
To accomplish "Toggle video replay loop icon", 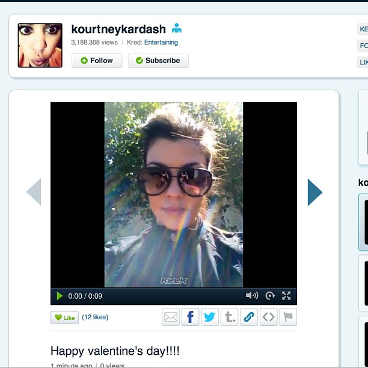I will coord(270,296).
